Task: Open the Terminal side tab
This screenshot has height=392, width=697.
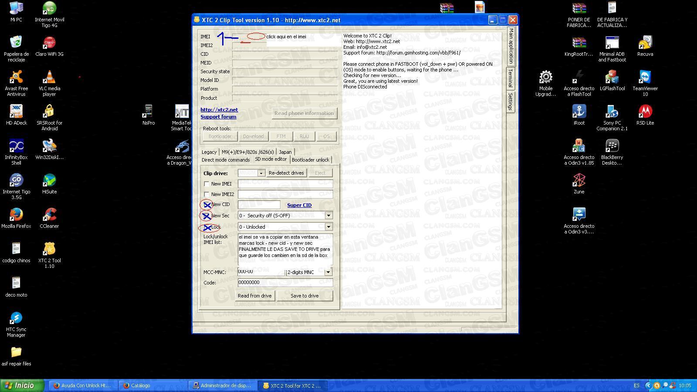Action: (511, 79)
